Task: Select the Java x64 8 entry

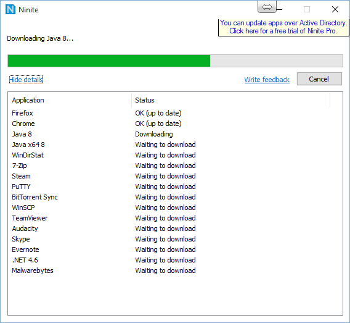Action: tap(28, 145)
